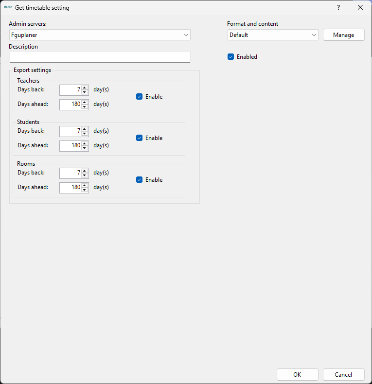This screenshot has width=372, height=384.
Task: Toggle the main Enabled checkbox
Action: coord(231,57)
